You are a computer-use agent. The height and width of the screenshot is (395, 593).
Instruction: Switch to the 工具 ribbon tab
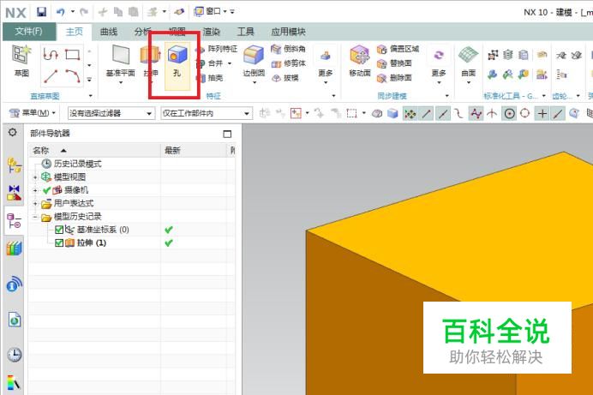tap(245, 32)
